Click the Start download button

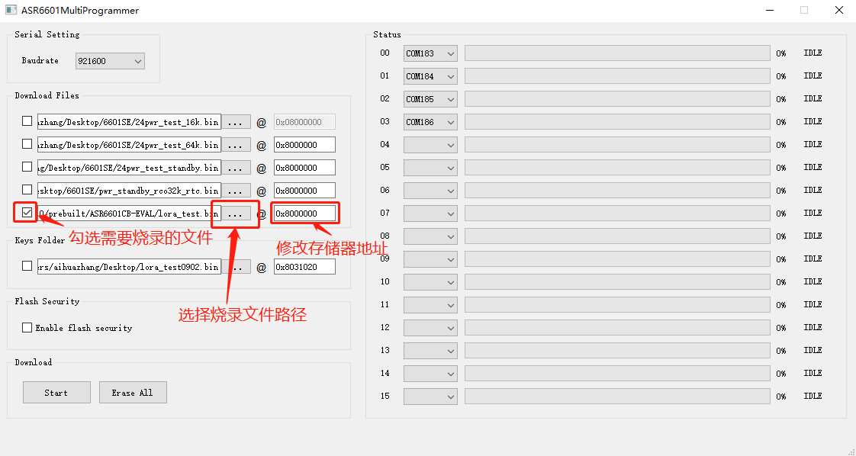[x=56, y=392]
